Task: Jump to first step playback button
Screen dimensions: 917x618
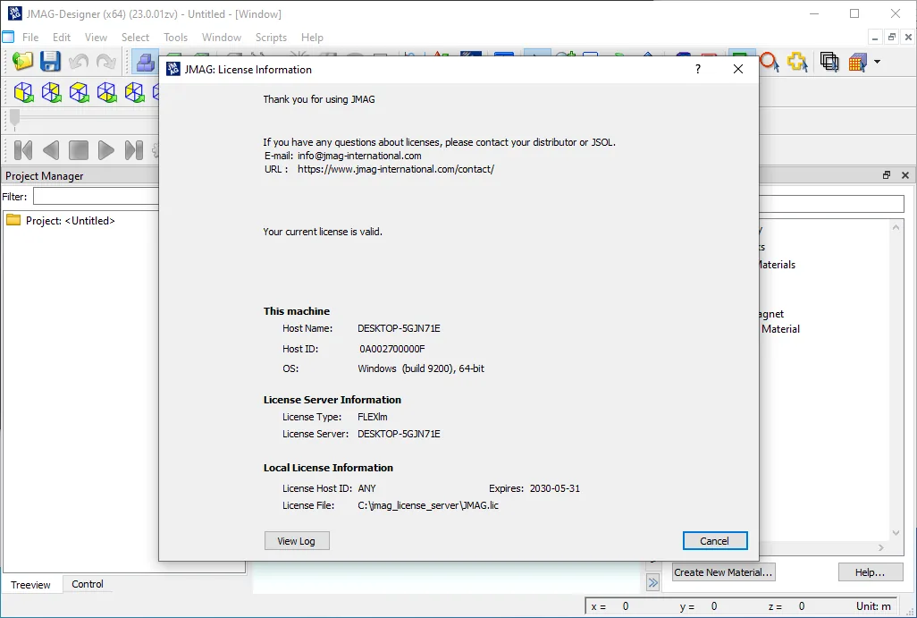Action: pos(23,150)
